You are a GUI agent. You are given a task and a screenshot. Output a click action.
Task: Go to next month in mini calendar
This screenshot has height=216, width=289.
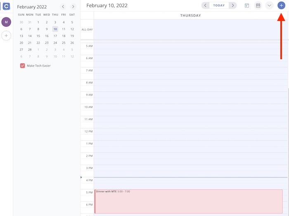coord(73,7)
